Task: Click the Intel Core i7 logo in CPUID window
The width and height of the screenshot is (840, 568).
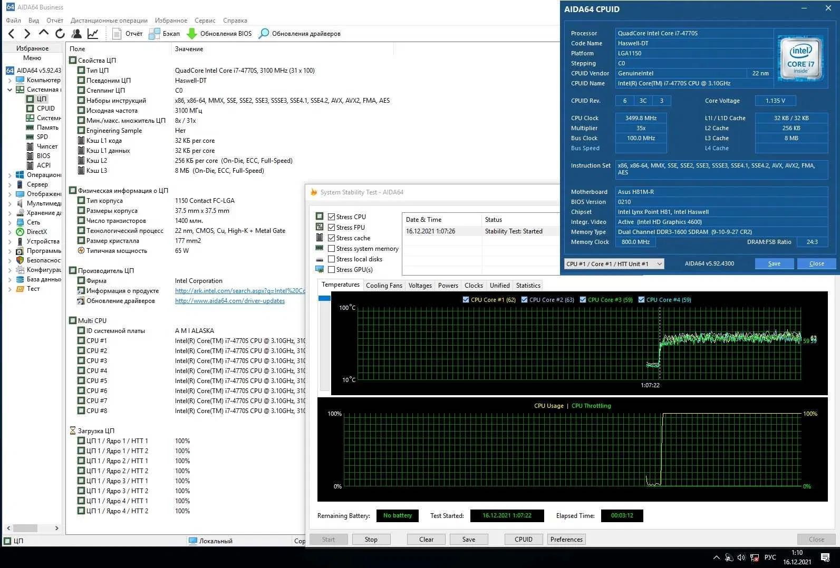Action: click(x=800, y=58)
